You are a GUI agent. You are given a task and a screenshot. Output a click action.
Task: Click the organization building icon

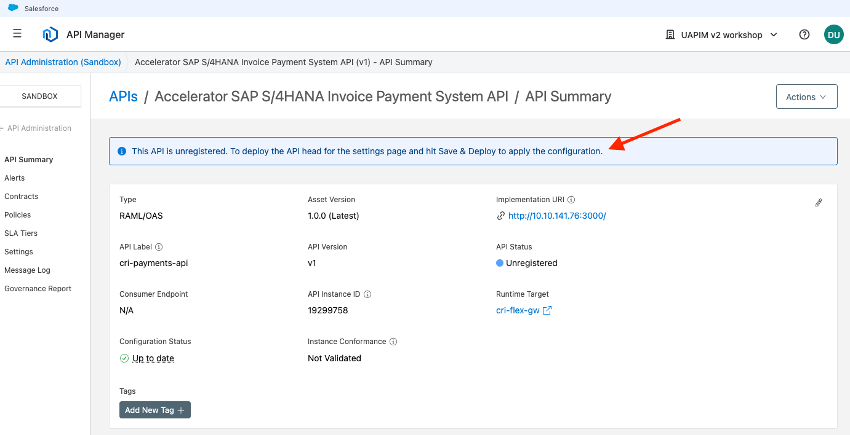(670, 34)
